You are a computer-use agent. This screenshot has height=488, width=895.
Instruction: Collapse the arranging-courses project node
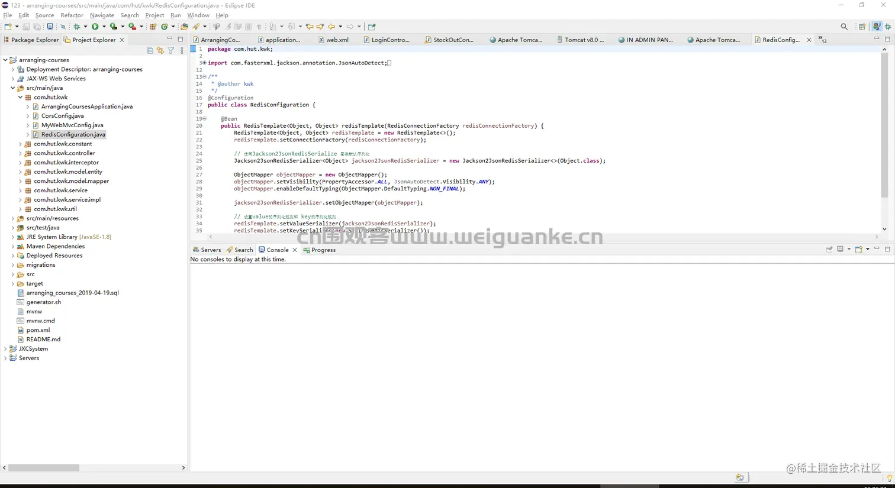point(5,60)
